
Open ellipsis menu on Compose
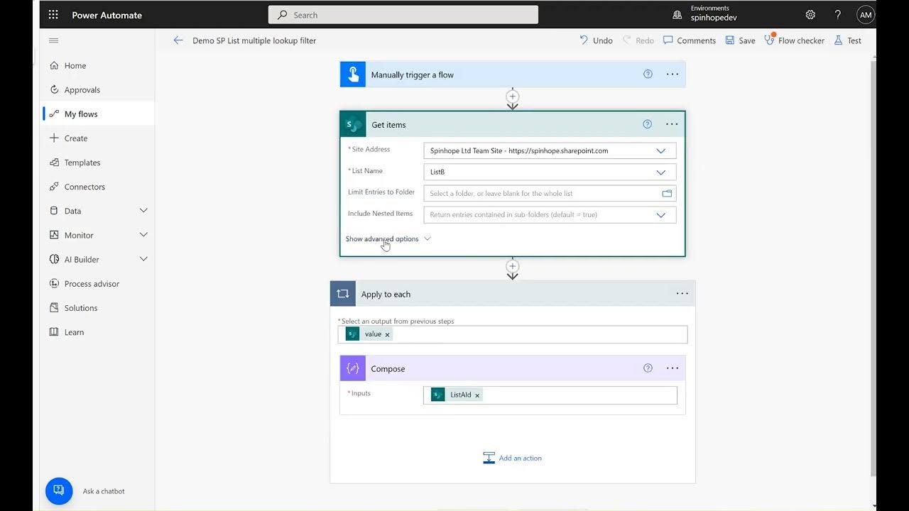pos(673,368)
